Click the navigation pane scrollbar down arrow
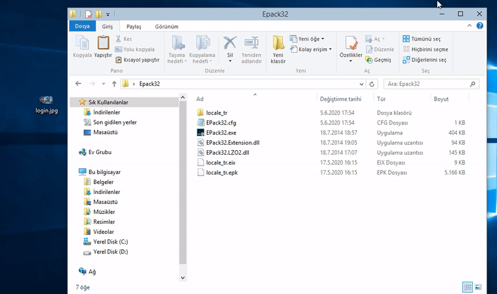The image size is (497, 294). point(183,278)
